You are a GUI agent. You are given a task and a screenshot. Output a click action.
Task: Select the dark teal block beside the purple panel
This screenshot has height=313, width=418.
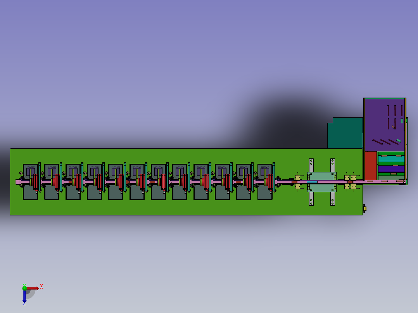pyautogui.click(x=345, y=133)
